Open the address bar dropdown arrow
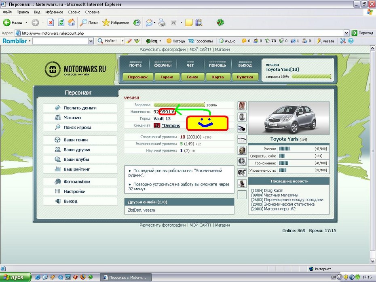This screenshot has width=376, height=282. click(x=346, y=33)
